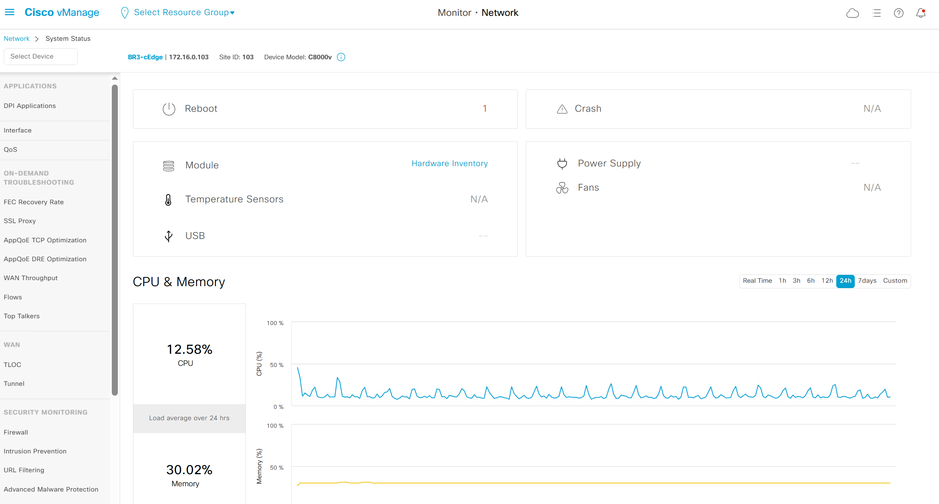The image size is (939, 504).
Task: Expand Select Resource Group dropdown
Action: 184,12
